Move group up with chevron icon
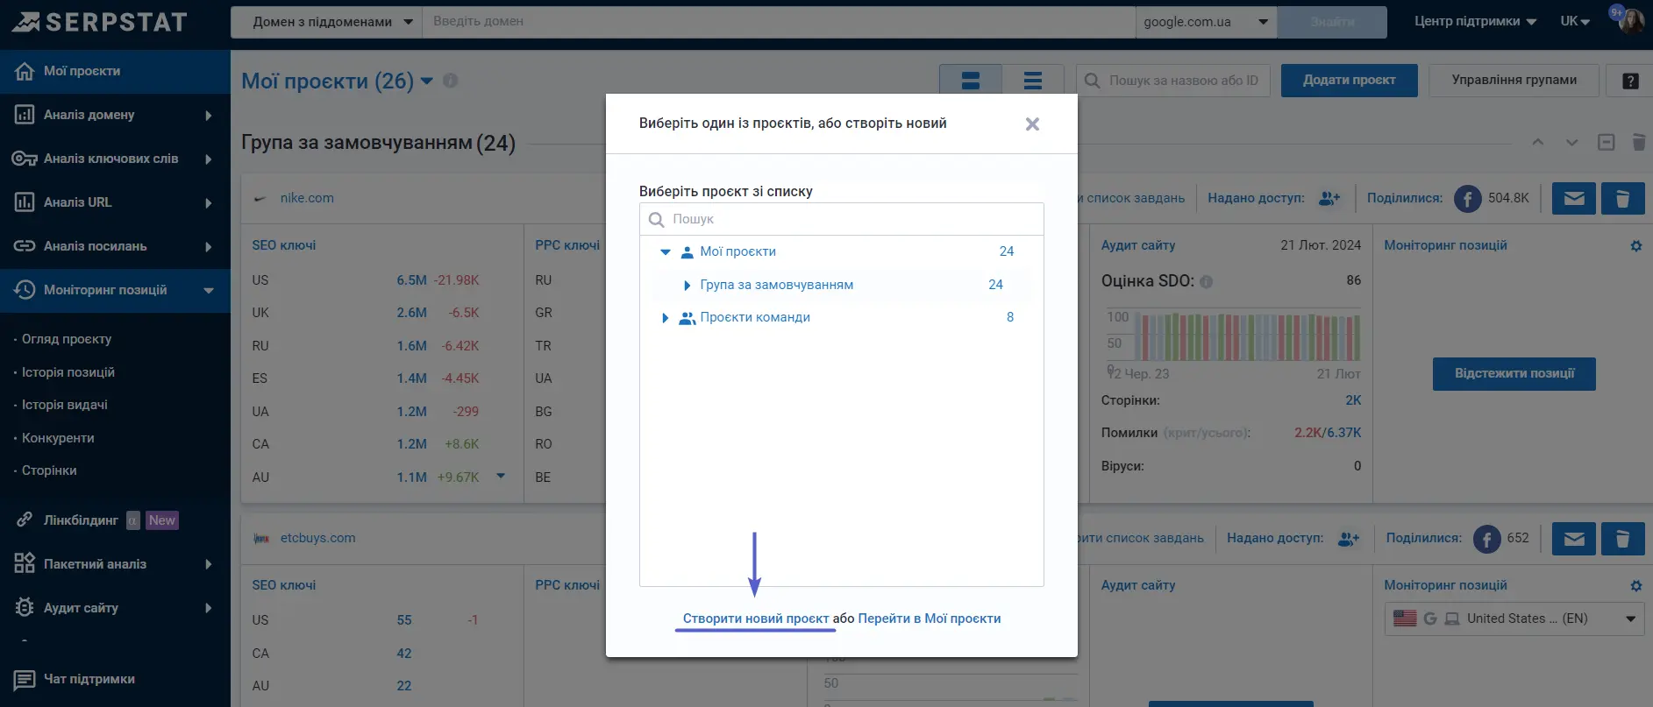The height and width of the screenshot is (707, 1653). coord(1537,142)
